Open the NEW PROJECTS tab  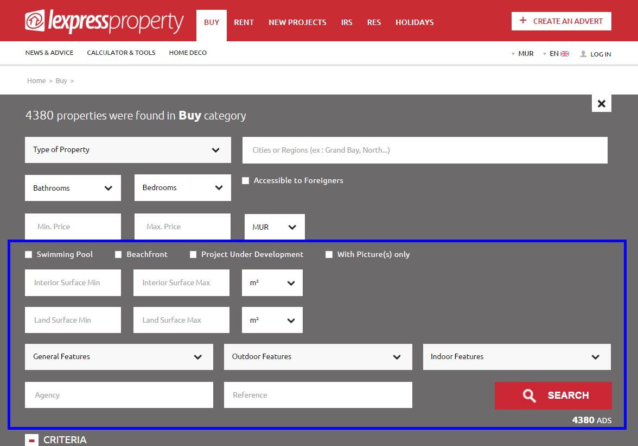(x=297, y=22)
